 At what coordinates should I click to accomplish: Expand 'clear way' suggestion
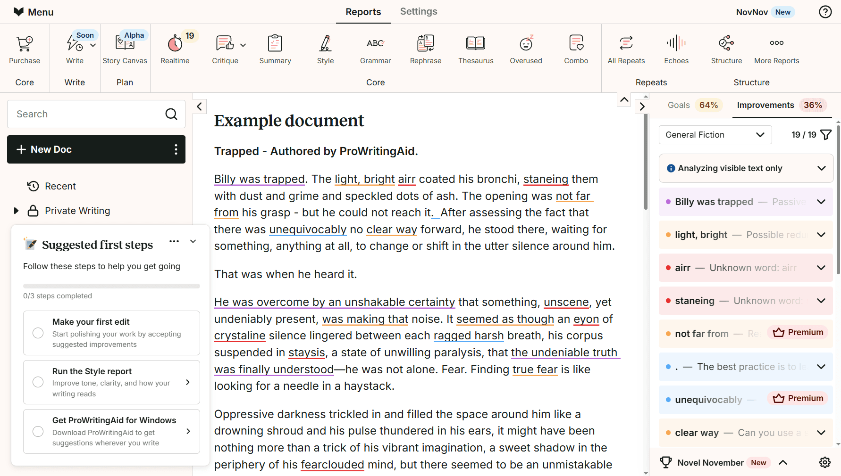pos(821,433)
